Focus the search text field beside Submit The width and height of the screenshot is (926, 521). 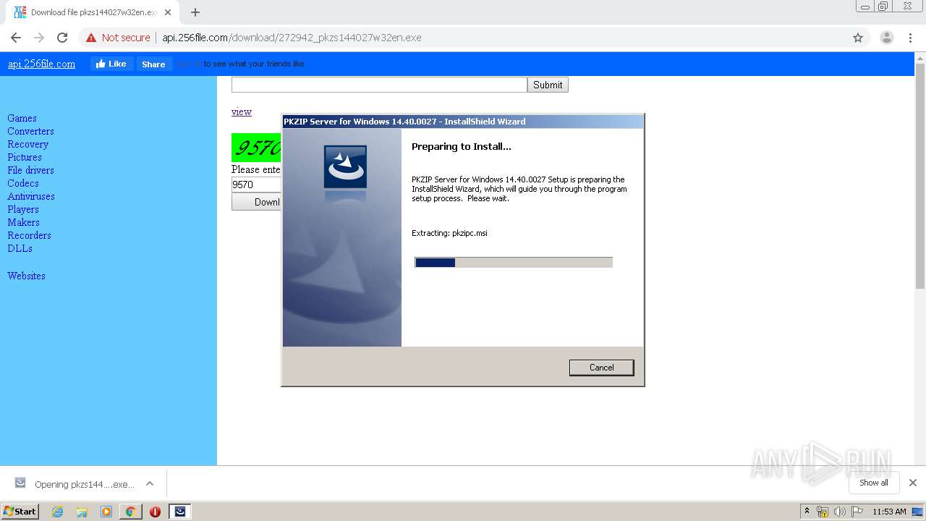[x=379, y=85]
